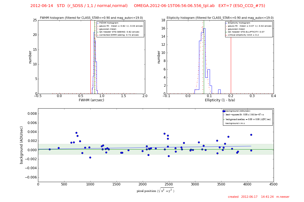
Task: Select the corrected DIMM seeing legend entry
Action: point(119,35)
